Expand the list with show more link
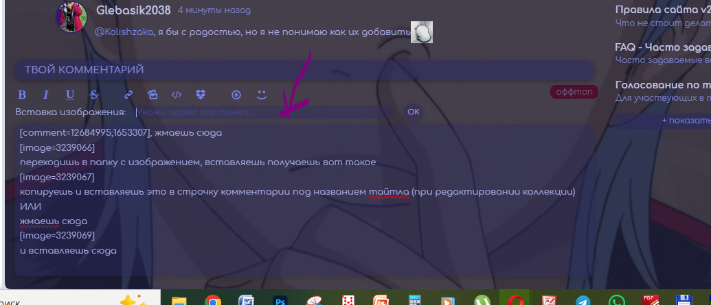Viewport: 711px width, 305px height. tap(682, 121)
